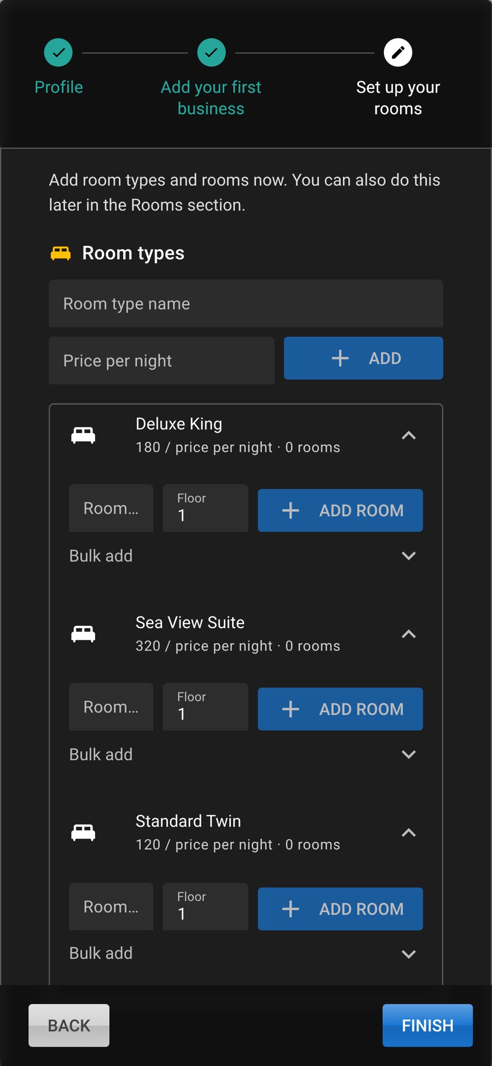Click the Profile step checkmark icon
This screenshot has height=1066, width=492.
(58, 52)
